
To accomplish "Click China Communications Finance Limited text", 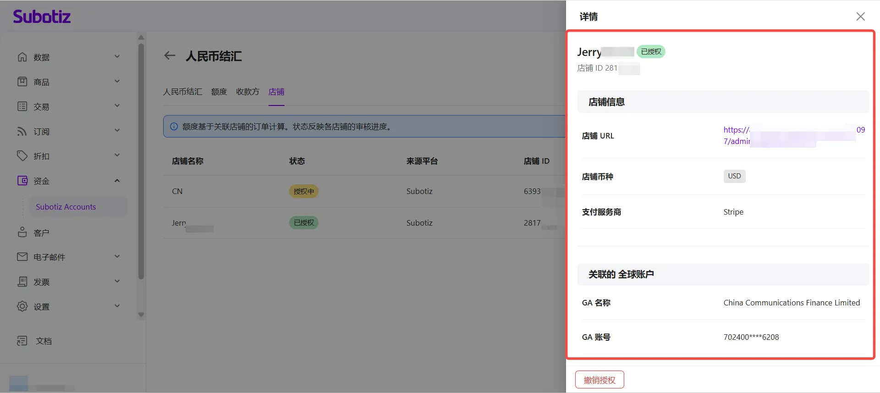I will [792, 303].
